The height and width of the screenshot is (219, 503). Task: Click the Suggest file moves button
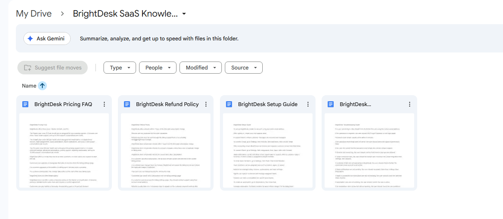coord(53,68)
